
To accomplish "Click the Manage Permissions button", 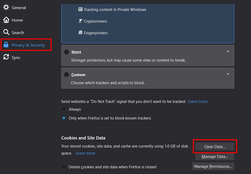I will pos(213,166).
